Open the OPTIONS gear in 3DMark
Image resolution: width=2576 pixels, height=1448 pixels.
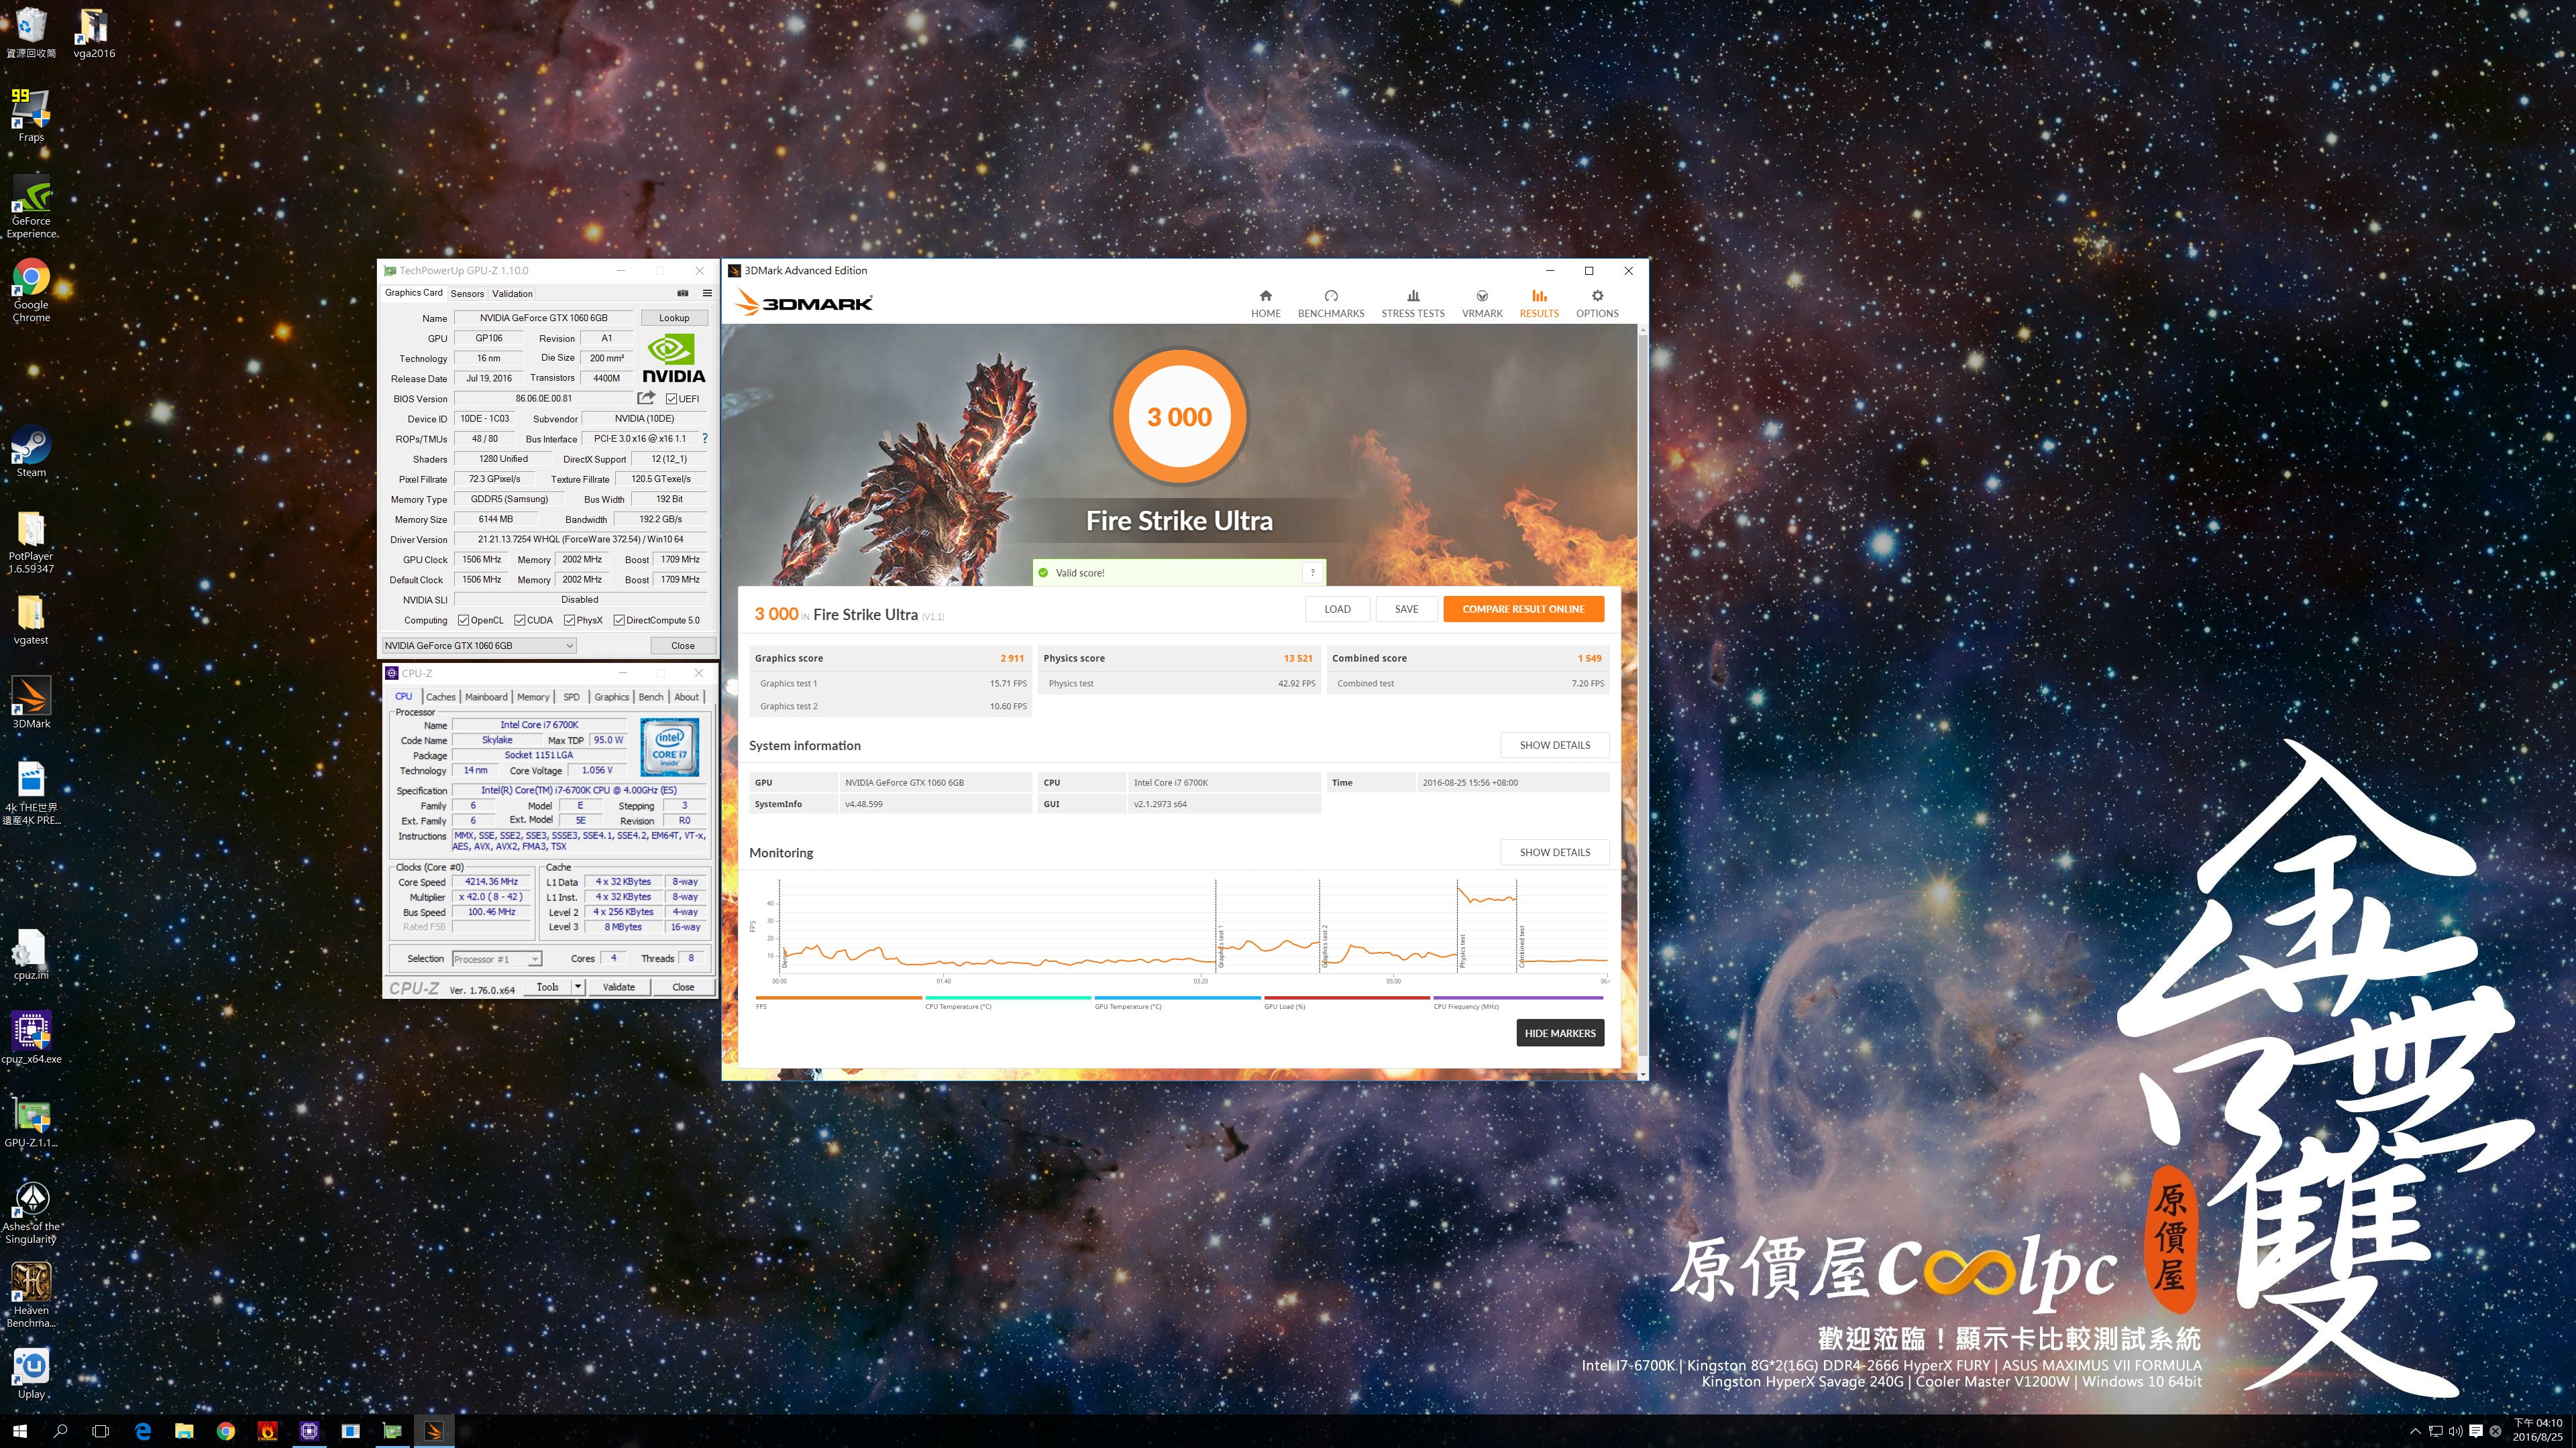click(x=1596, y=304)
